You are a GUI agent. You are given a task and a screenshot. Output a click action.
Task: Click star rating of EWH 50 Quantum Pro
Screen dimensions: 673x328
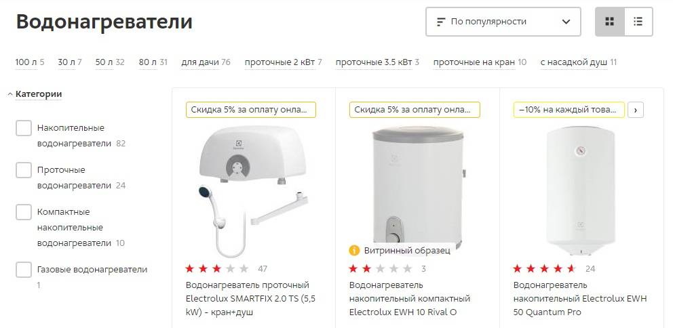coord(545,269)
